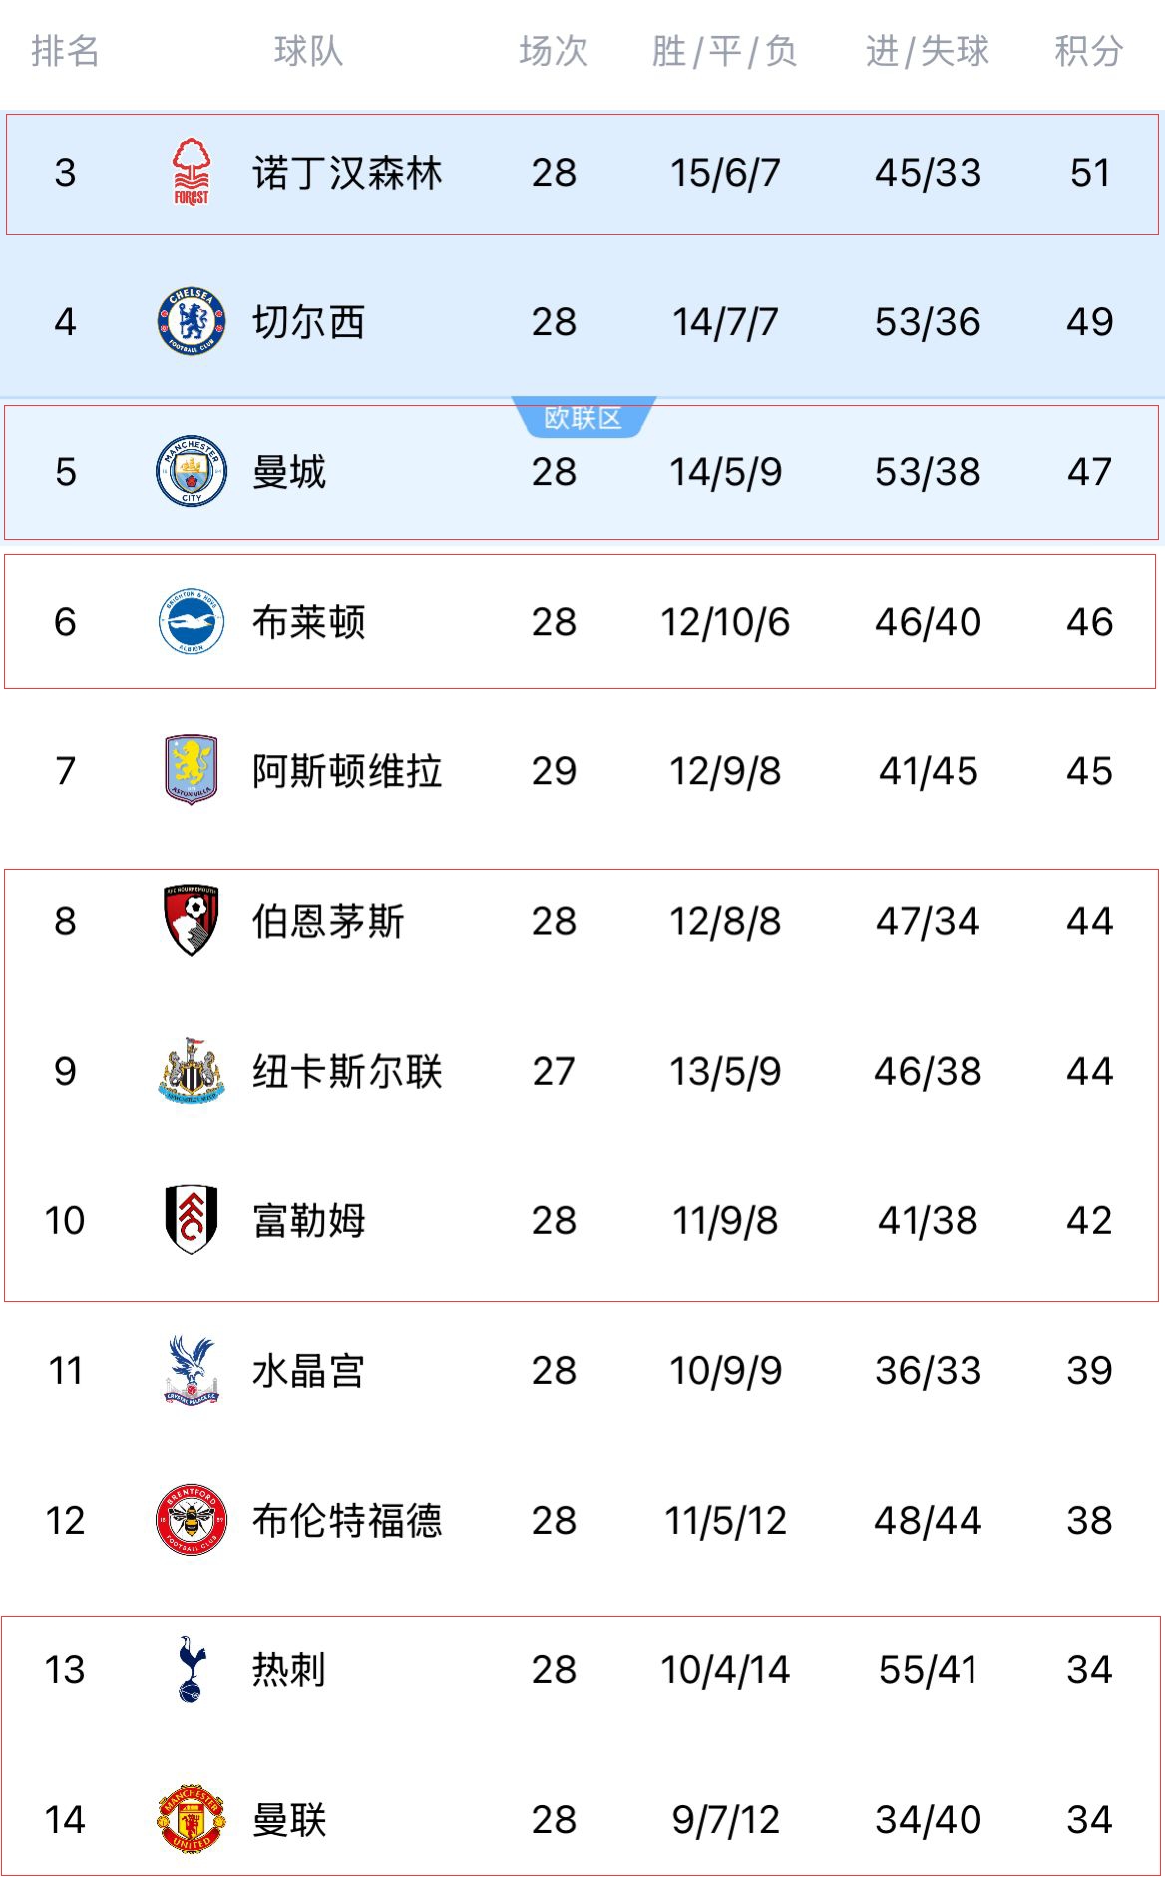Screen dimensions: 1165x1880
Task: Click the 排名 column header
Action: [65, 51]
